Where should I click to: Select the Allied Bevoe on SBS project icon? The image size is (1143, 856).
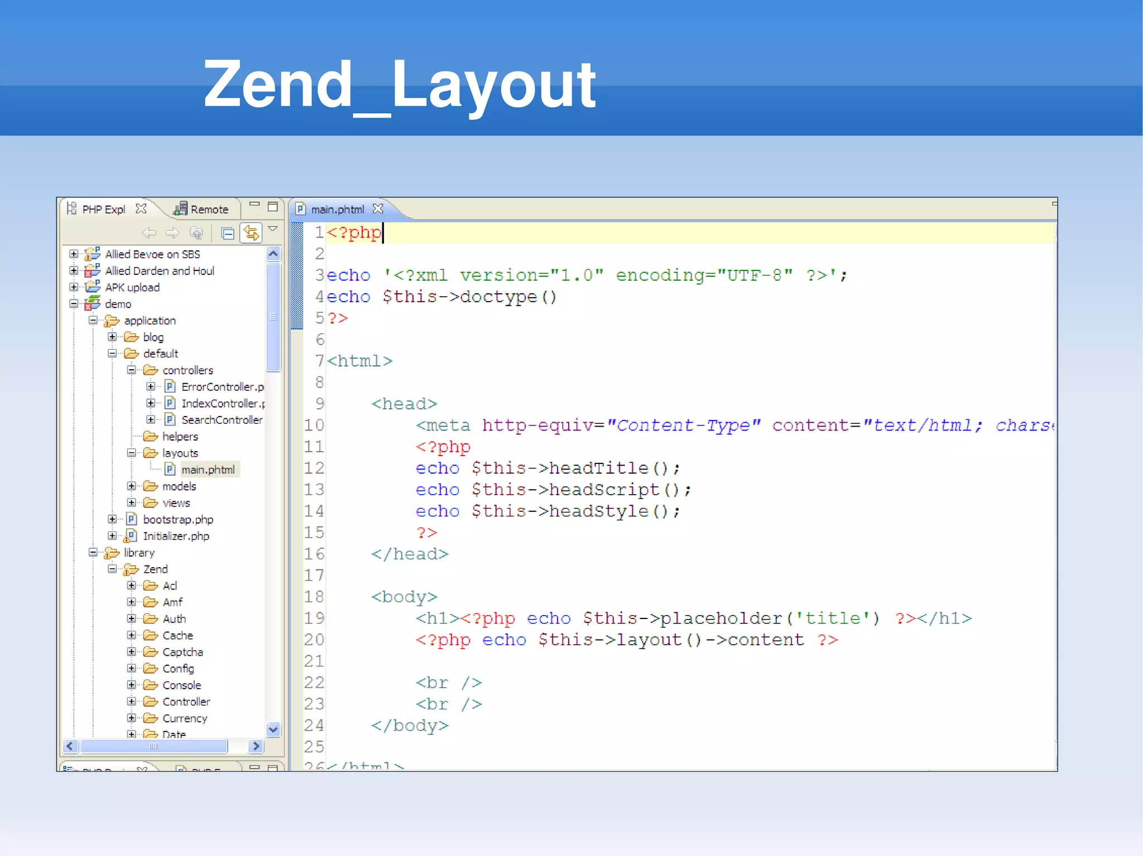(x=92, y=254)
